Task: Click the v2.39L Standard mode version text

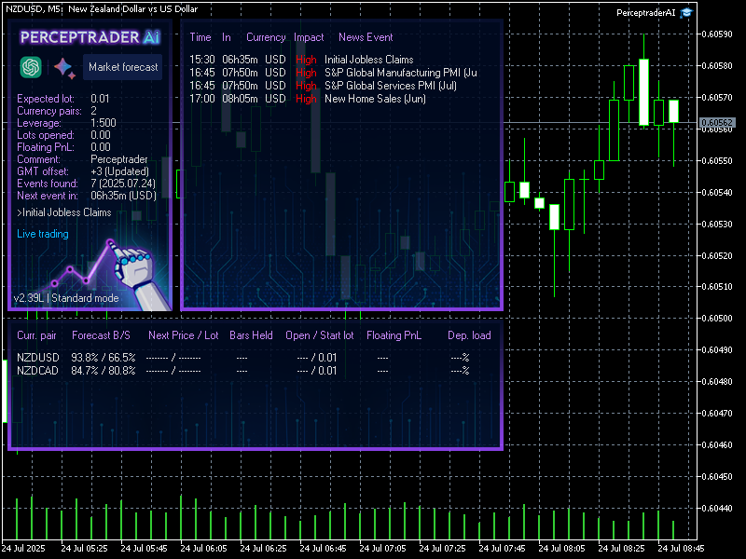Action: pos(66,298)
